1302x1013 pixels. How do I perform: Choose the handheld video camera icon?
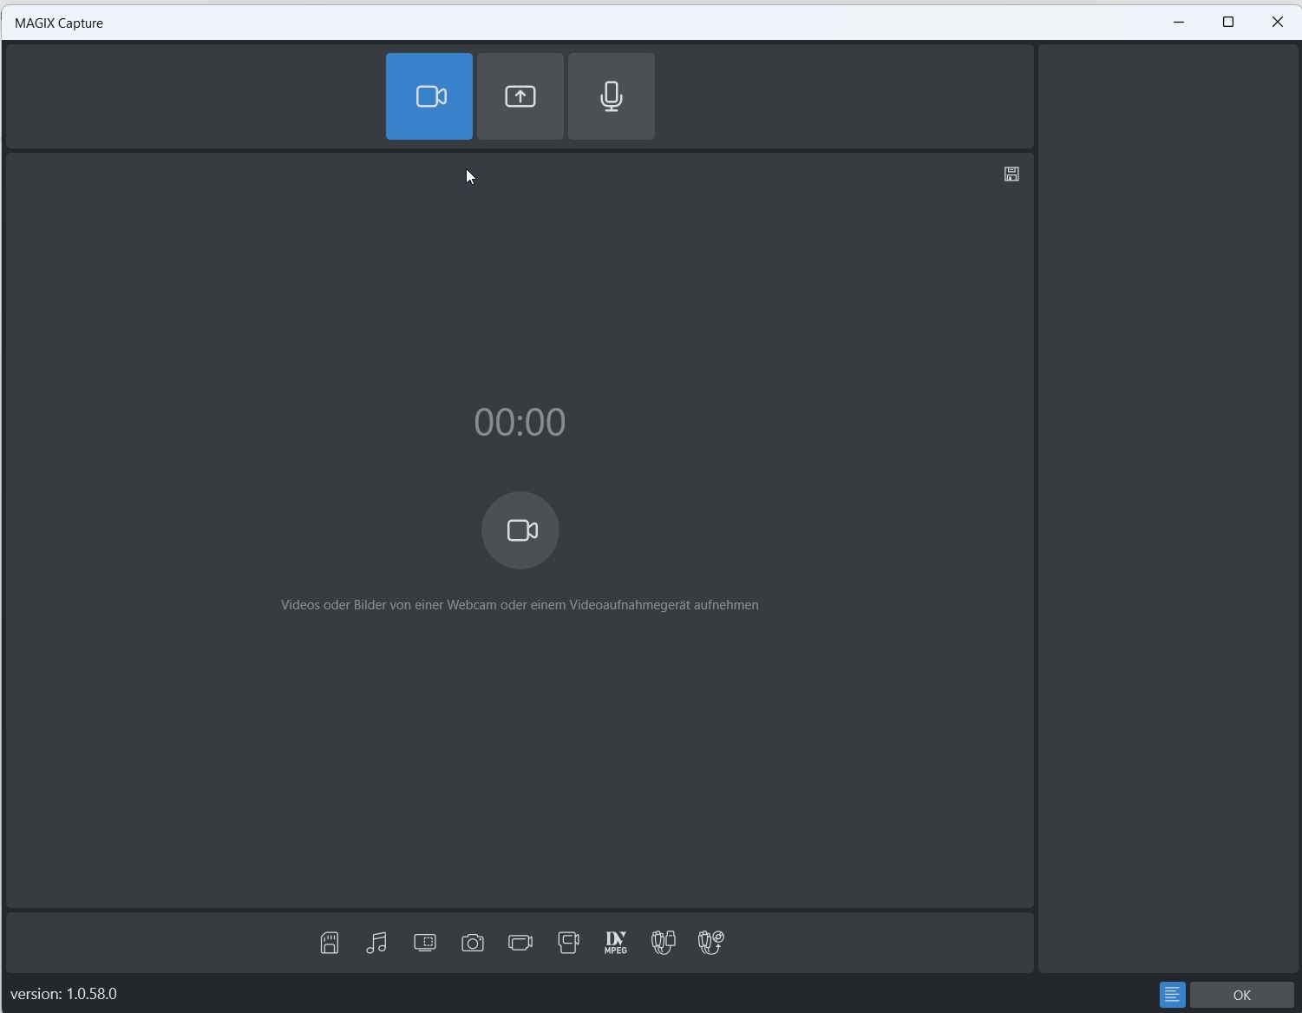click(568, 943)
